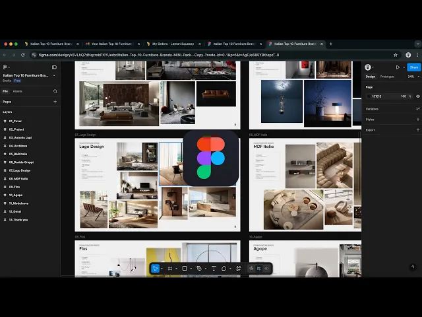Viewport: 422px width, 317px height.
Task: Click the Share button
Action: [414, 67]
